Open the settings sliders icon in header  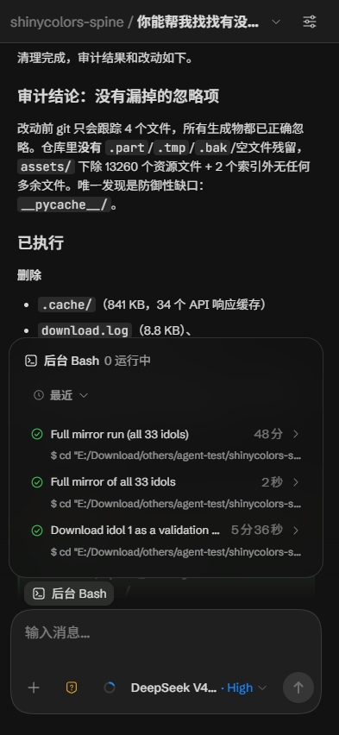click(310, 22)
